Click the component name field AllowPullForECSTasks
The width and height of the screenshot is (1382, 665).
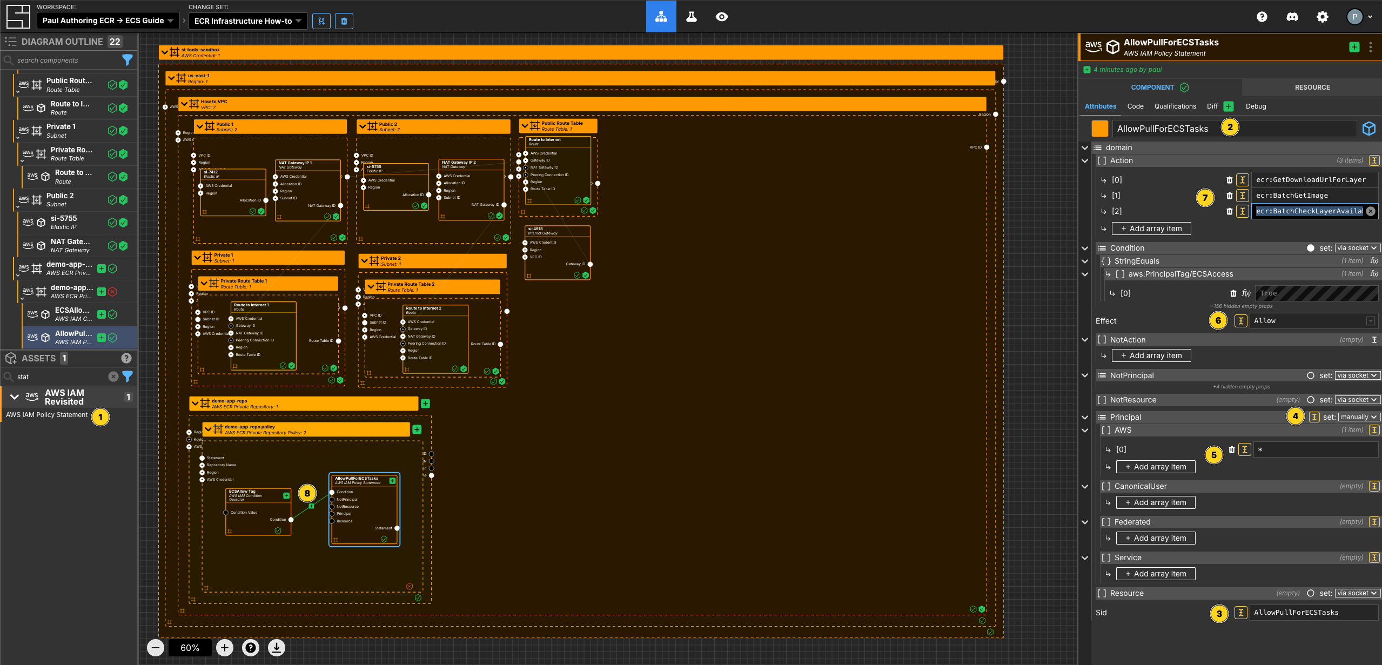[x=1234, y=129]
